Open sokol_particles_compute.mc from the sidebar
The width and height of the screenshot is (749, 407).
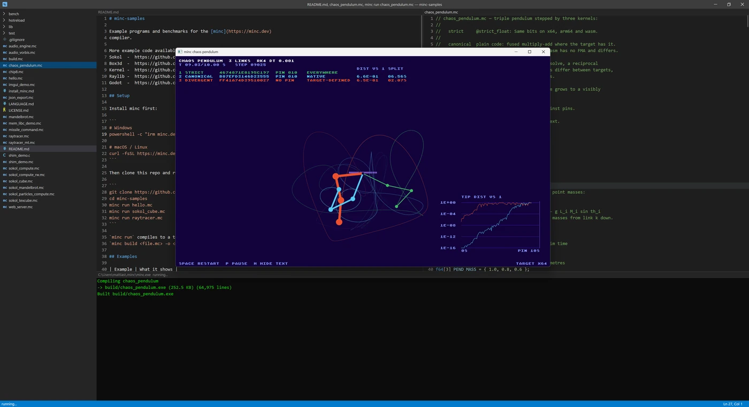48,194
